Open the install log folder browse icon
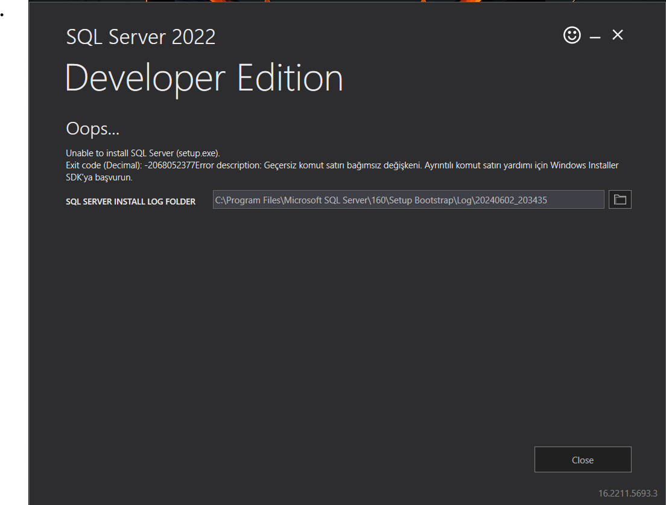This screenshot has width=666, height=505. [x=620, y=200]
